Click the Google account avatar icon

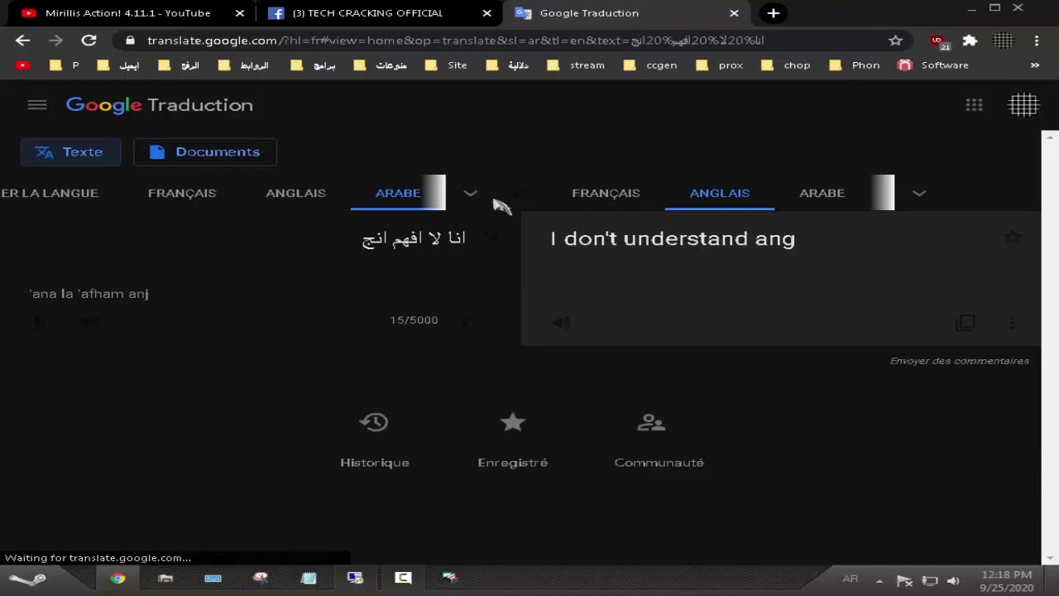tap(1023, 105)
